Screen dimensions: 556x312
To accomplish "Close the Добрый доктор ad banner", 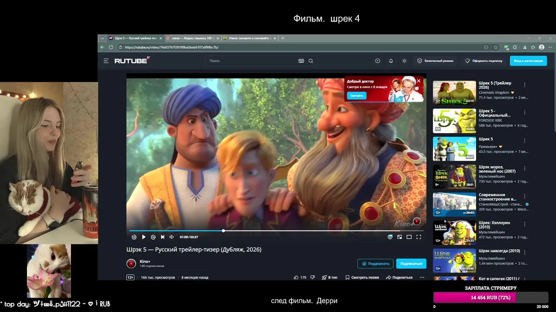I will 419,81.
